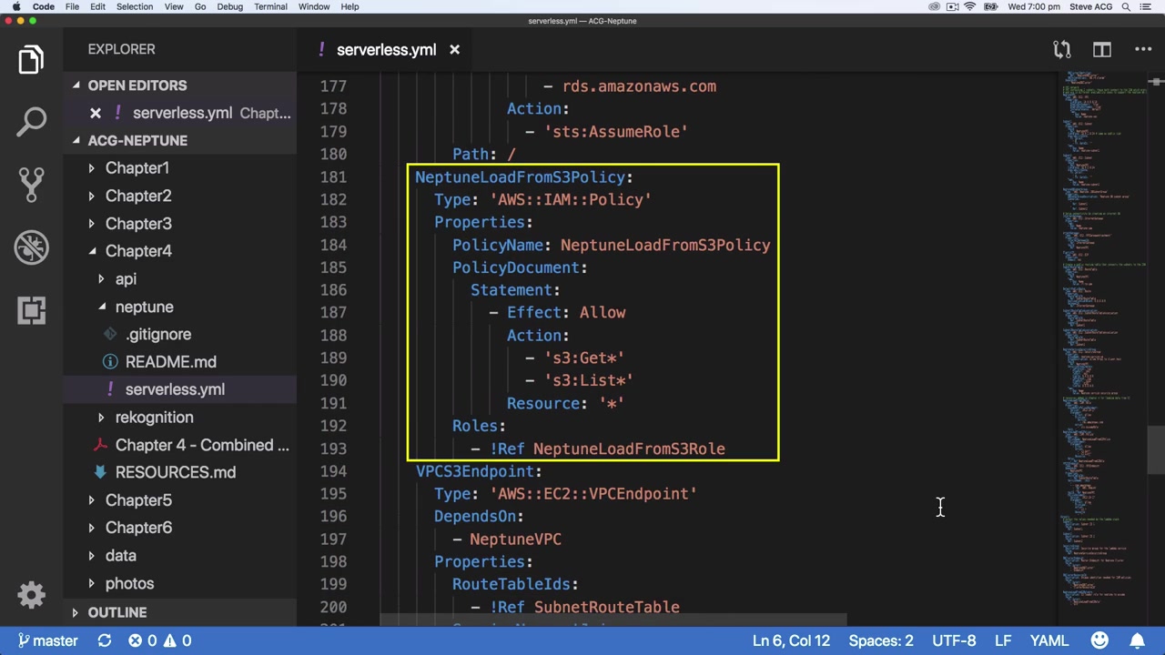Viewport: 1165px width, 655px height.
Task: Close the serverless.yml editor tab
Action: pyautogui.click(x=454, y=50)
